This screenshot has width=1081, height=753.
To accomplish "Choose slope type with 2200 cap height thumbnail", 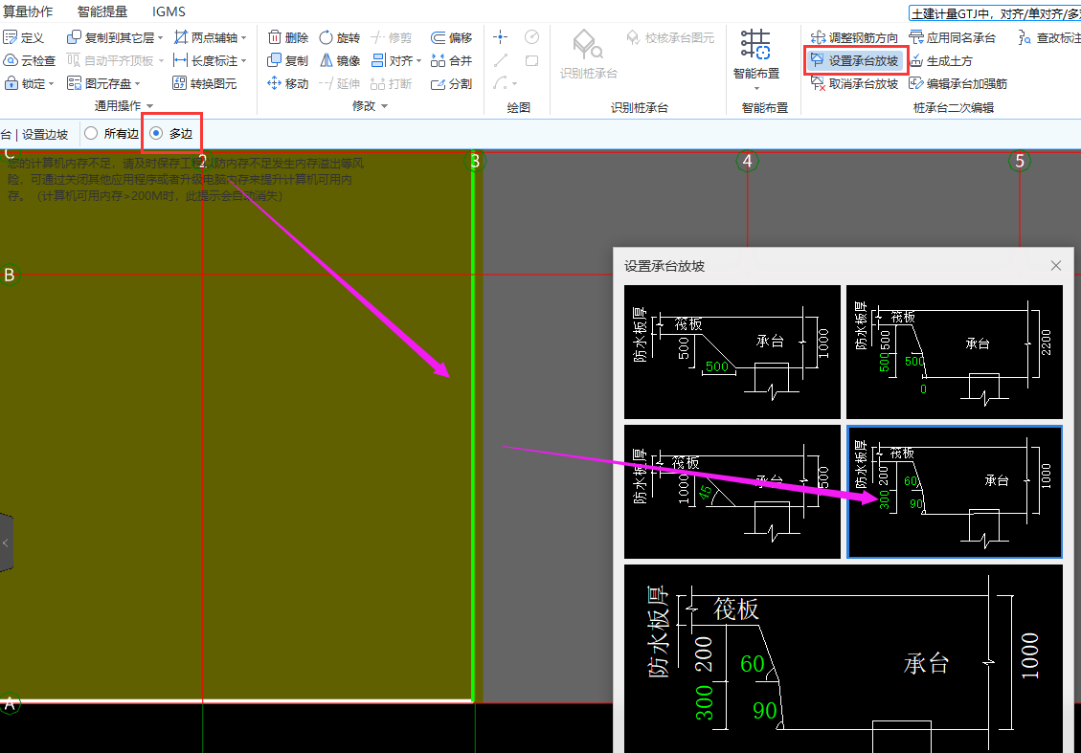I will (955, 352).
